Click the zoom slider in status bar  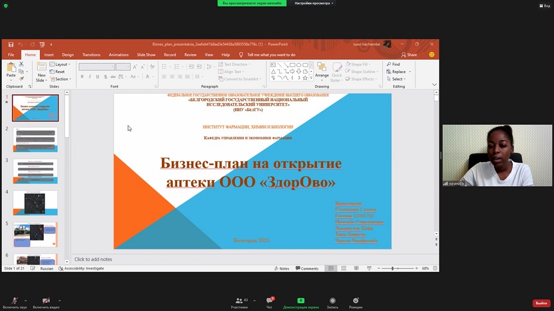(x=392, y=268)
